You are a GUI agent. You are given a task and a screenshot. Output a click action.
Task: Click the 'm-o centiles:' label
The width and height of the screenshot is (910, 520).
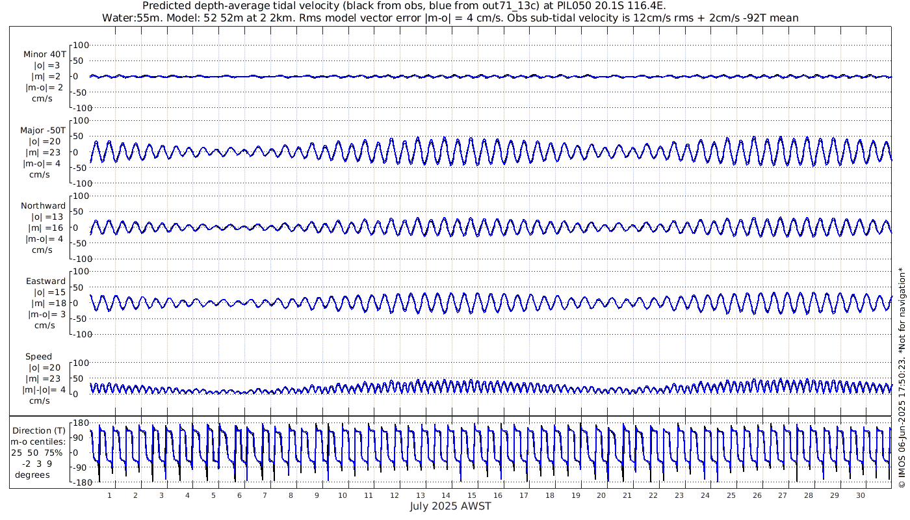(37, 442)
